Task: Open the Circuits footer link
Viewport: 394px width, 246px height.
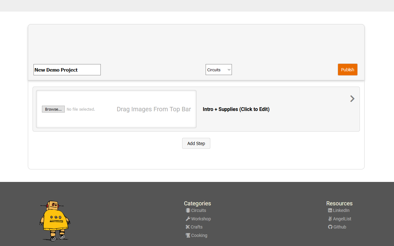Action: tap(199, 210)
